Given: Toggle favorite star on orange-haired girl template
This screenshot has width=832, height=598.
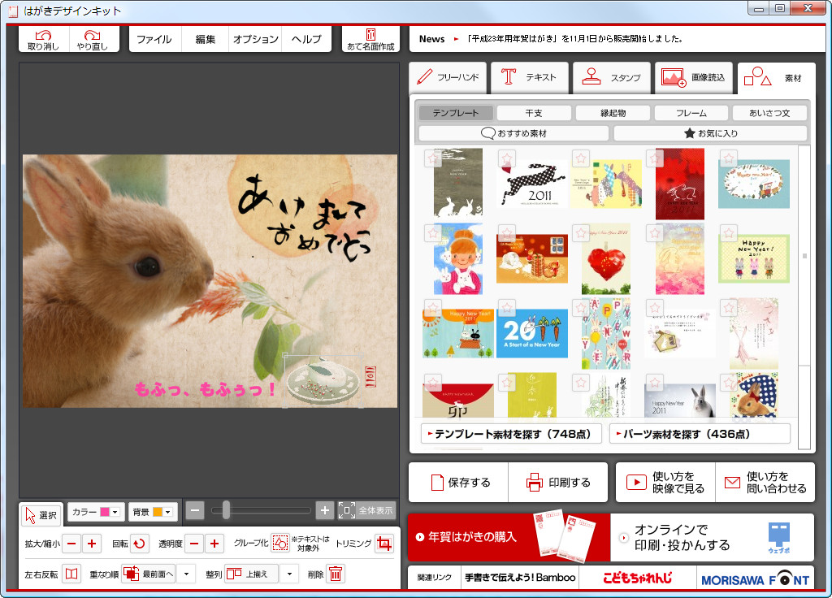Looking at the screenshot, I should (x=433, y=233).
